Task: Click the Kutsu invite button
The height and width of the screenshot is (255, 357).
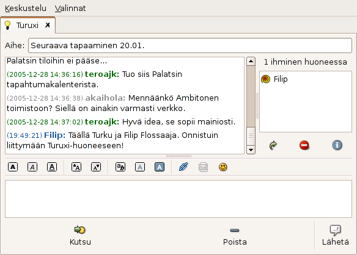Action: click(80, 235)
